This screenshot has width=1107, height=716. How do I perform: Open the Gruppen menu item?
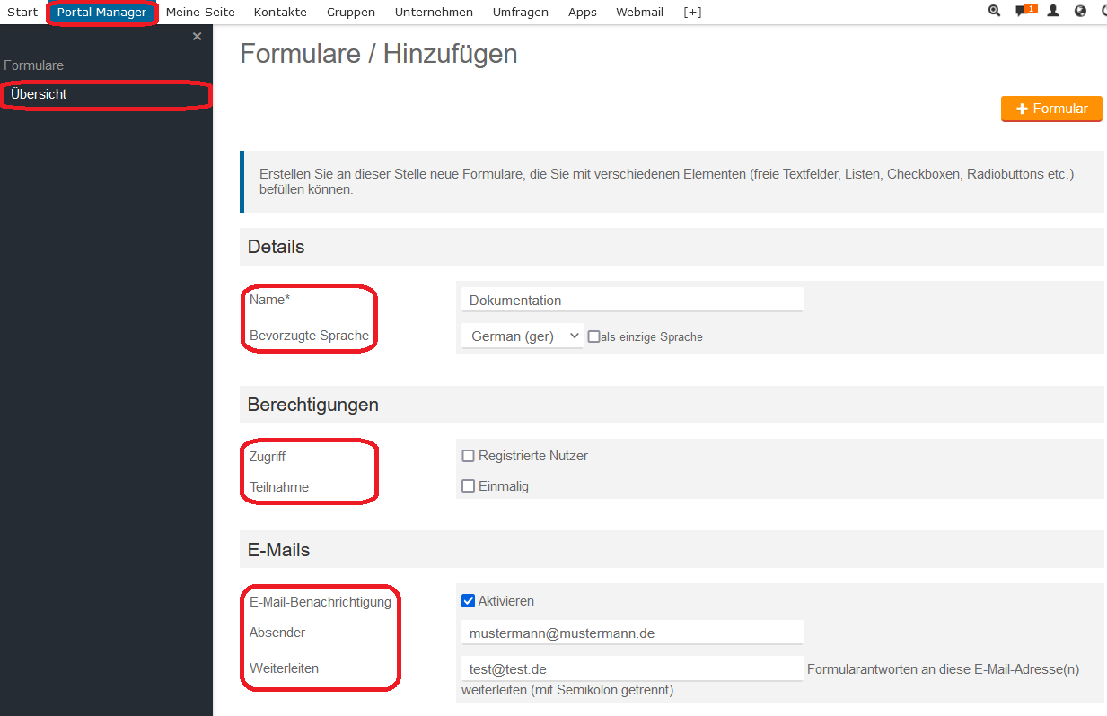click(351, 13)
